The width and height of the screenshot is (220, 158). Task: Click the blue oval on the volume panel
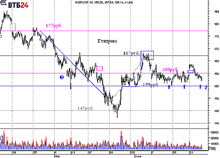[x=2, y=138]
